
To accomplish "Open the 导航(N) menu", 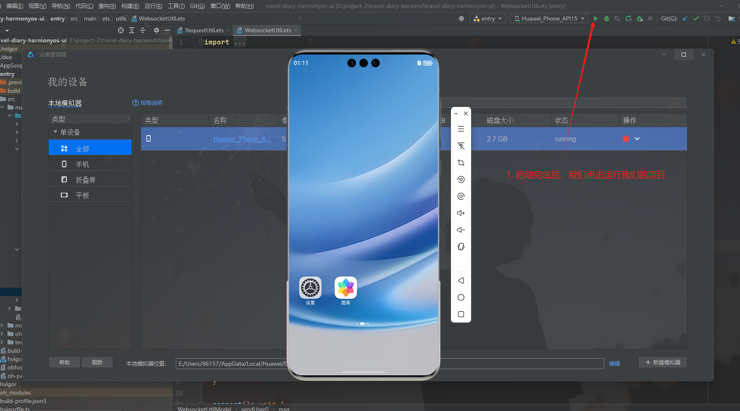I will 61,6.
